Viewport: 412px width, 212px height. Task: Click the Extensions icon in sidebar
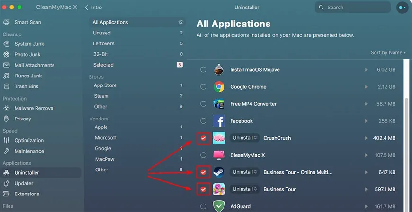(x=7, y=194)
